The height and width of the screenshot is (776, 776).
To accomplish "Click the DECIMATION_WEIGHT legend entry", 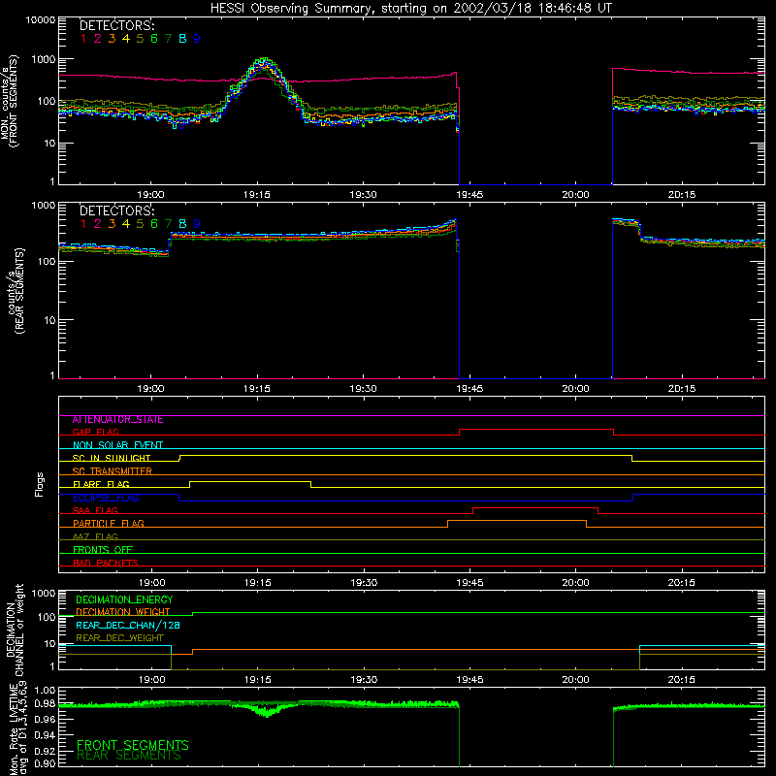I will pos(123,612).
